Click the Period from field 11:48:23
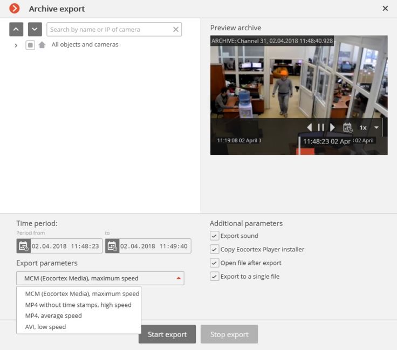The width and height of the screenshot is (397, 350). (66, 246)
